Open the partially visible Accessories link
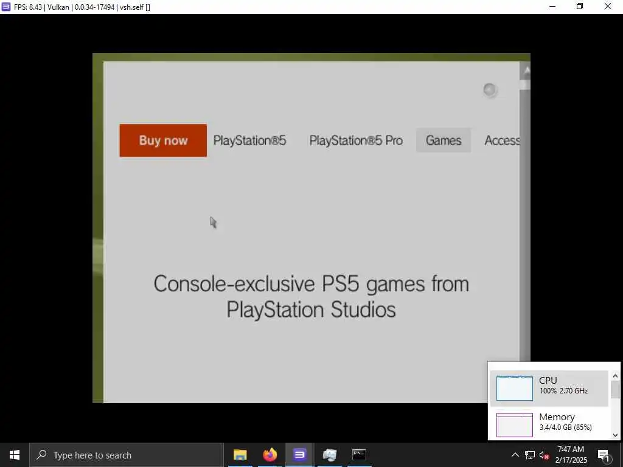The image size is (623, 467). tap(502, 140)
